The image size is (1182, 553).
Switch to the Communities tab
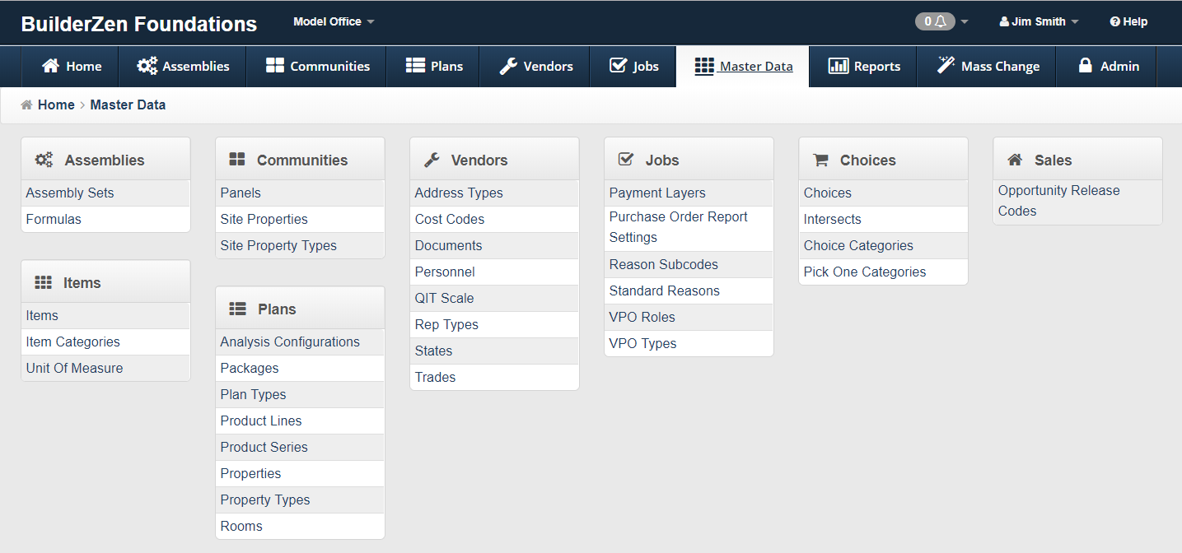(317, 66)
